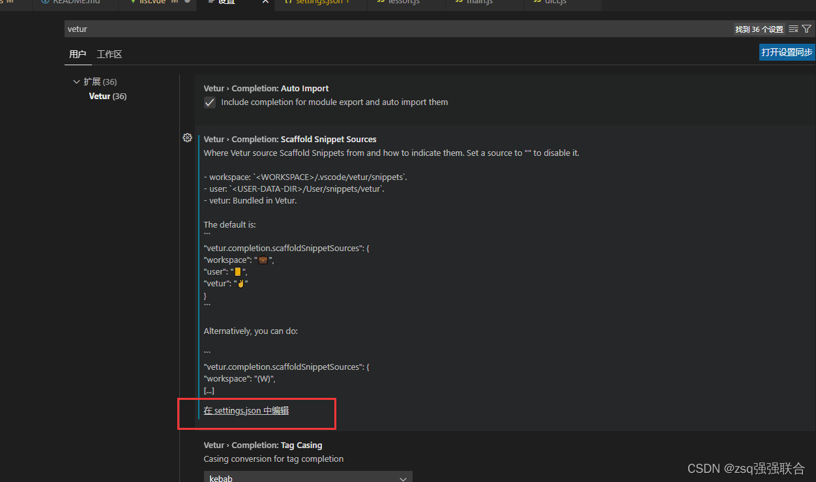Switch to the 工作区 settings tab

tap(109, 54)
